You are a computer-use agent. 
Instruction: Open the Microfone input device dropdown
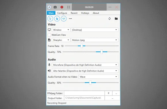click(x=85, y=65)
